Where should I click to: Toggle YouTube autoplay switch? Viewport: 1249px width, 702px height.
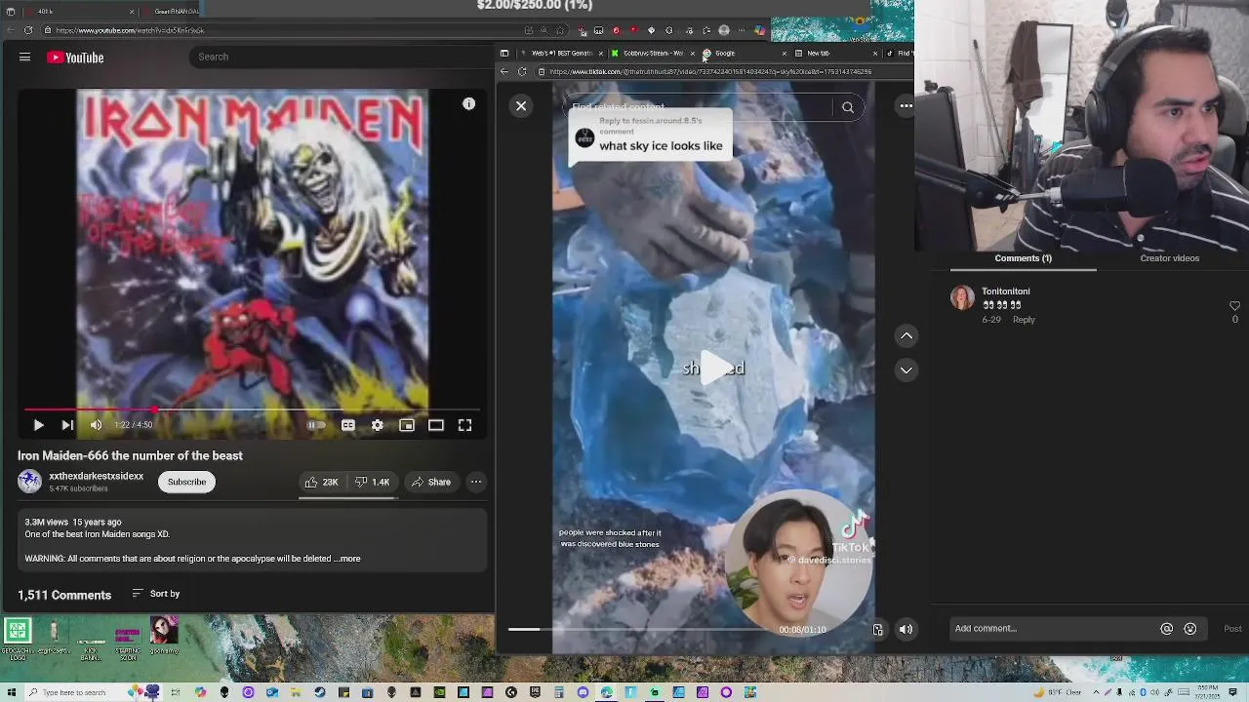(x=316, y=425)
